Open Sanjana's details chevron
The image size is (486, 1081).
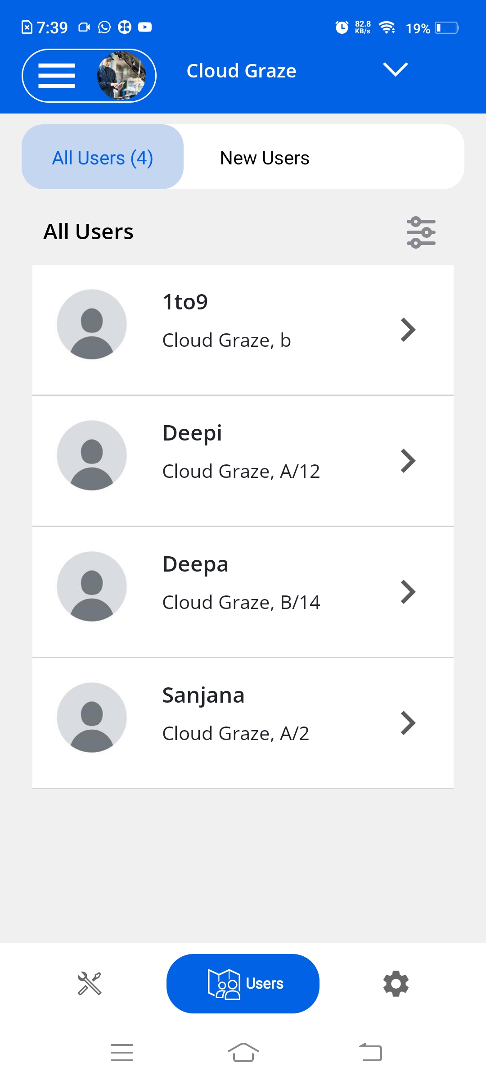pos(408,723)
